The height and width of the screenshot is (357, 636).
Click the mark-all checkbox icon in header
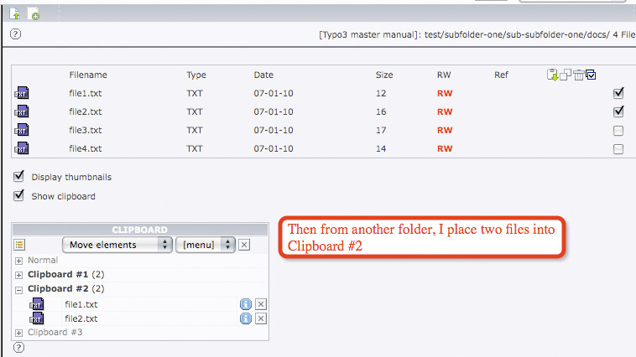591,75
